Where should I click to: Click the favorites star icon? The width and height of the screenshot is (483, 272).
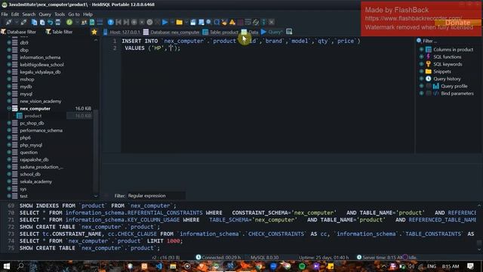[94, 32]
